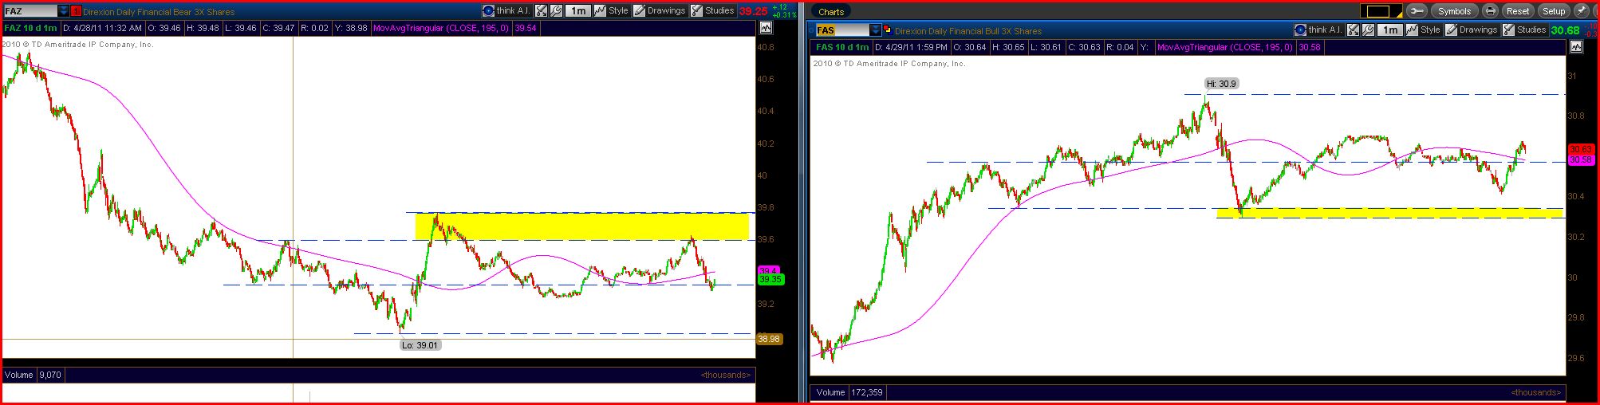Click the FAS symbol input field
The height and width of the screenshot is (405, 1600).
[x=841, y=30]
